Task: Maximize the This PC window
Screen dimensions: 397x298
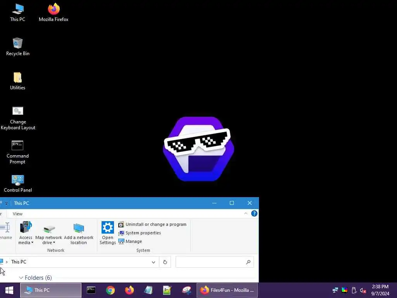Action: point(232,203)
